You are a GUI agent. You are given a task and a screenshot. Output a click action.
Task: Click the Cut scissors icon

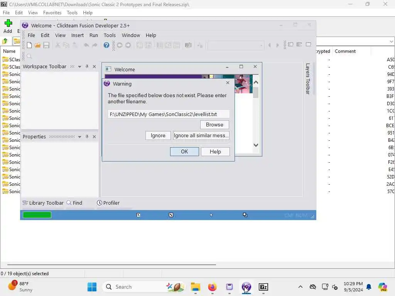coord(58,45)
